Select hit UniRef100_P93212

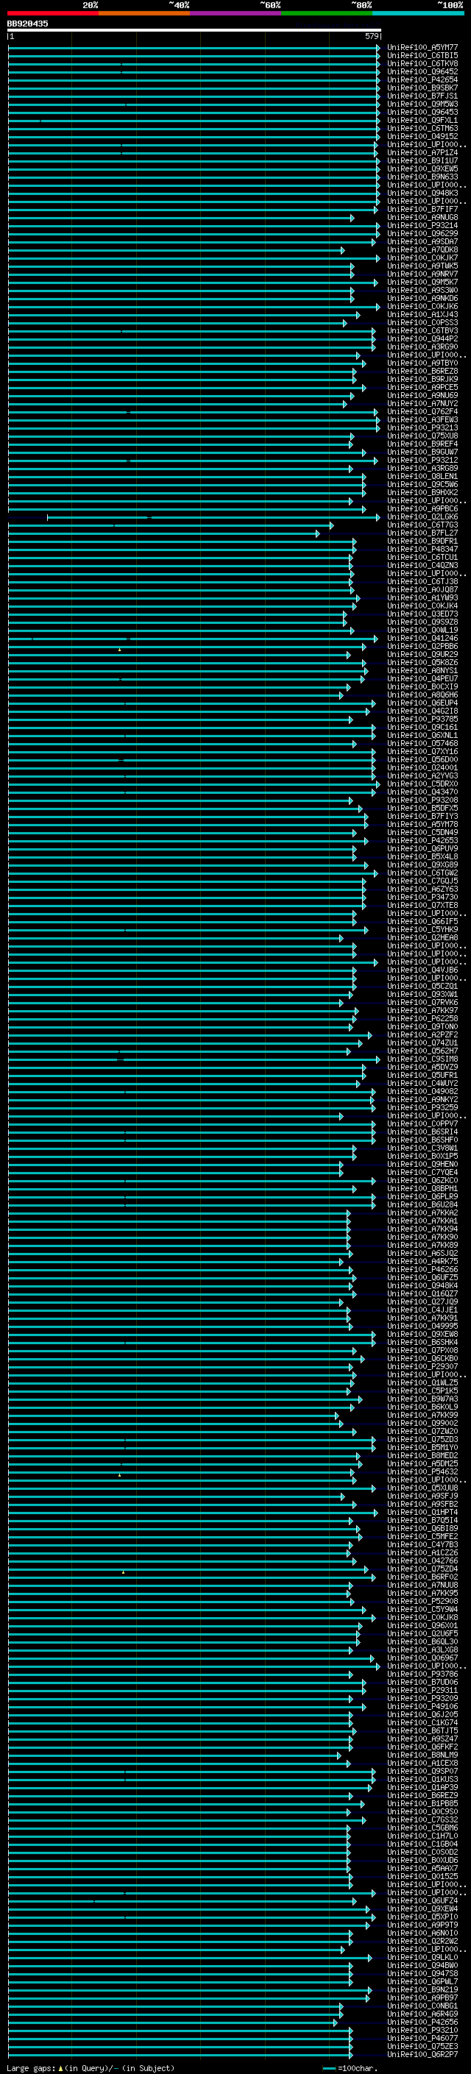point(422,460)
